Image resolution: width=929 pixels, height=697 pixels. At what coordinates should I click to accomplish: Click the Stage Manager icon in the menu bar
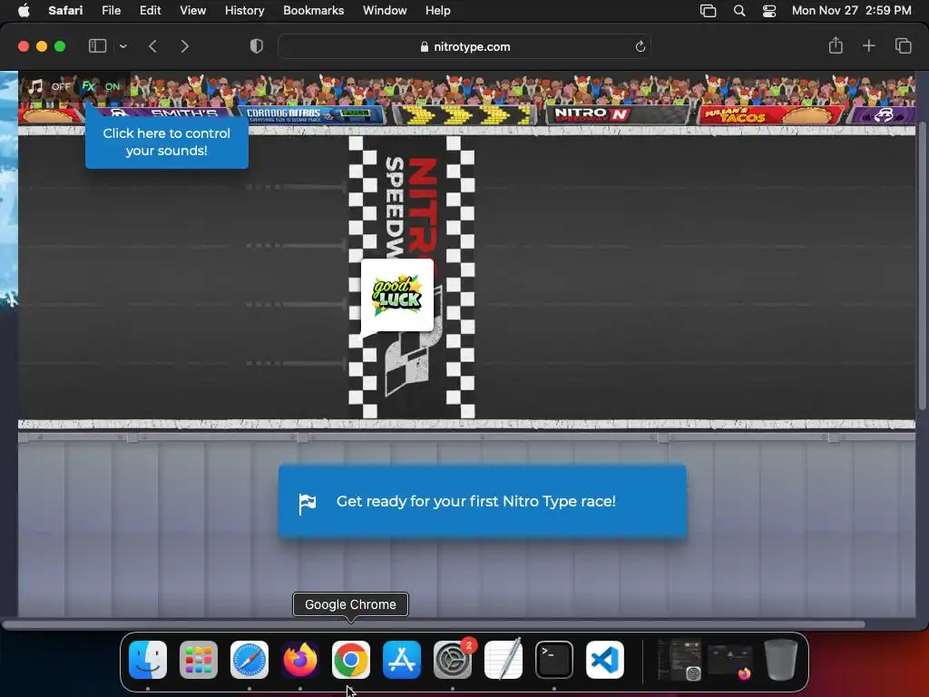point(708,11)
